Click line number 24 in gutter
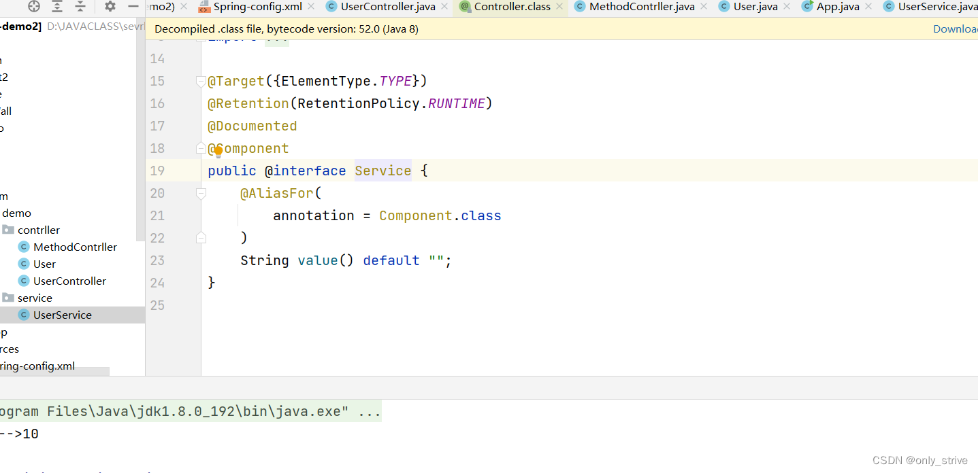This screenshot has height=473, width=978. (157, 283)
